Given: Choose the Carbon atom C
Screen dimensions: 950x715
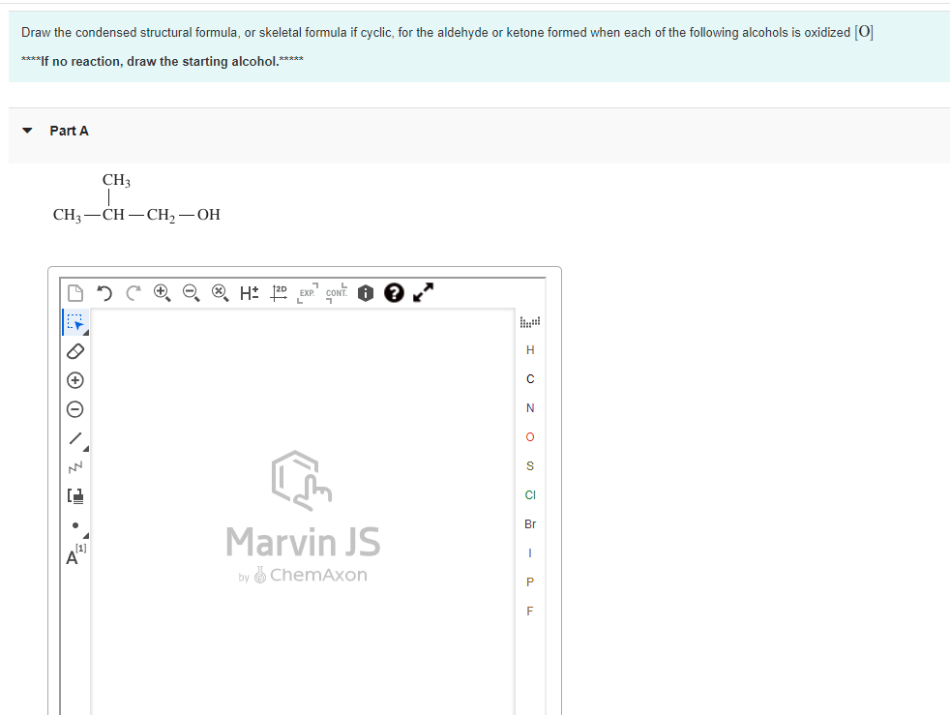Looking at the screenshot, I should (x=530, y=379).
